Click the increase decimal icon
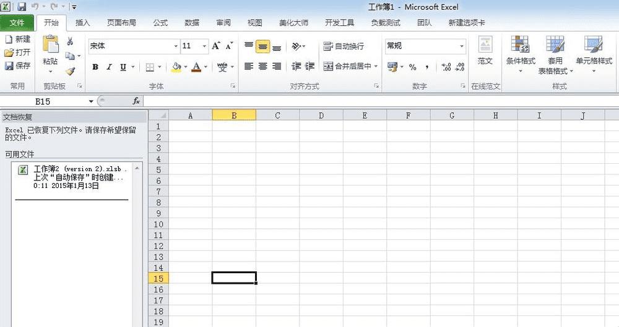 tap(446, 67)
